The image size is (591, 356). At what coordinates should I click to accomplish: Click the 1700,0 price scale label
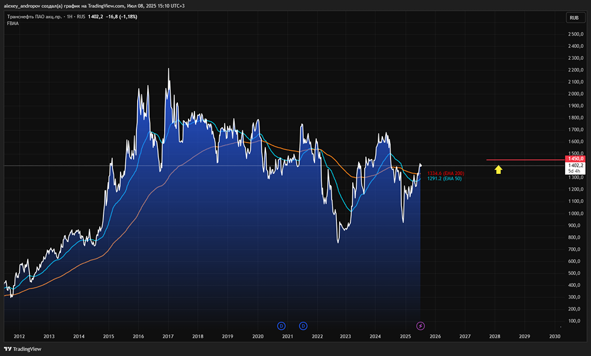(576, 130)
